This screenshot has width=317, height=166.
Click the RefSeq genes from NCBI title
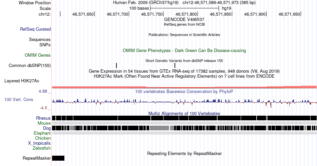click(184, 24)
